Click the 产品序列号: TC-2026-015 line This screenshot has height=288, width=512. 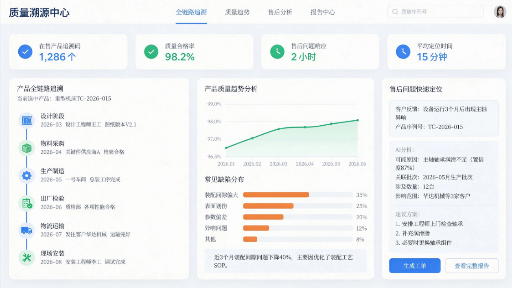[x=429, y=127]
